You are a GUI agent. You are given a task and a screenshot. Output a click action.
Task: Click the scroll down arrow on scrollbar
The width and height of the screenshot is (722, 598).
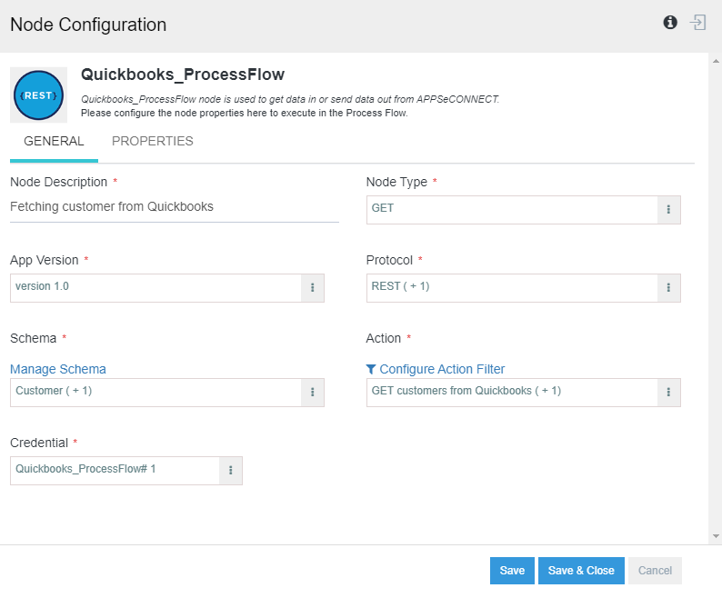click(x=716, y=536)
